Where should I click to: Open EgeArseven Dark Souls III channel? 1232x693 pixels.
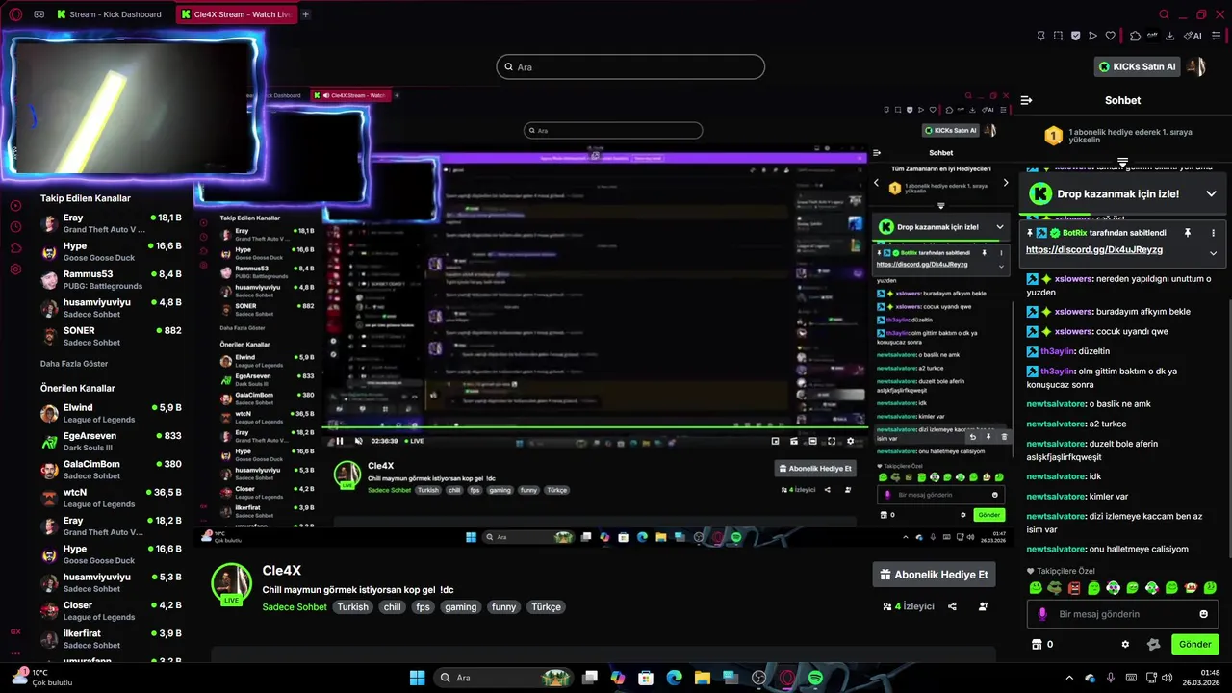tap(111, 442)
